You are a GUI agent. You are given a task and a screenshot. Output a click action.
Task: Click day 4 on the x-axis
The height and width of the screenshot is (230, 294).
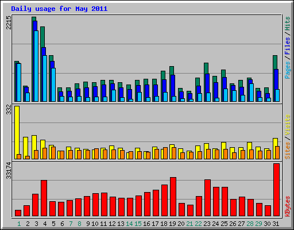click(x=45, y=224)
